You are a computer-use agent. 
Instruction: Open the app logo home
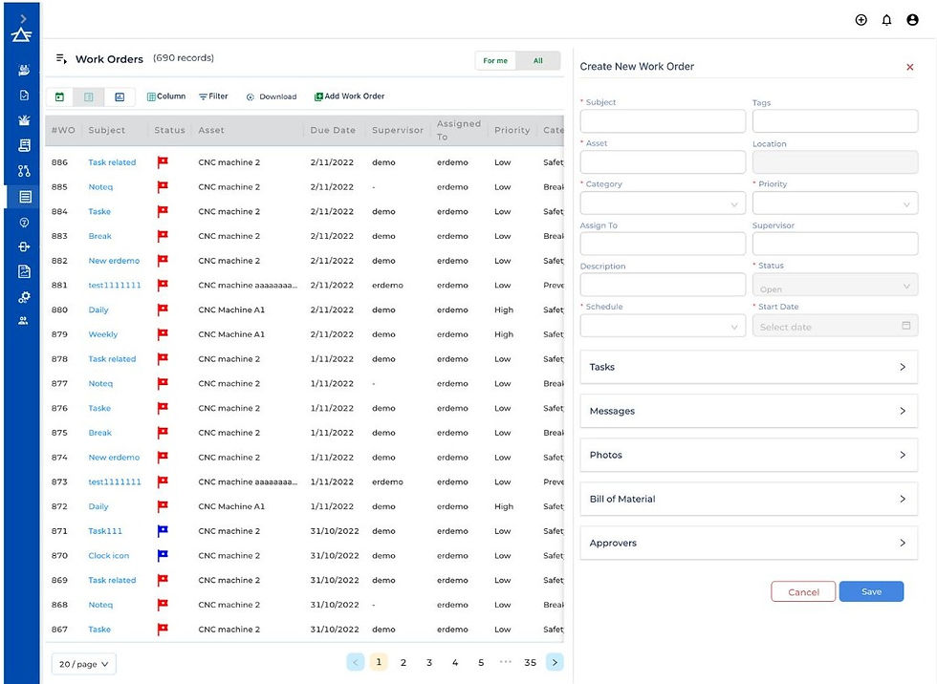click(x=21, y=35)
